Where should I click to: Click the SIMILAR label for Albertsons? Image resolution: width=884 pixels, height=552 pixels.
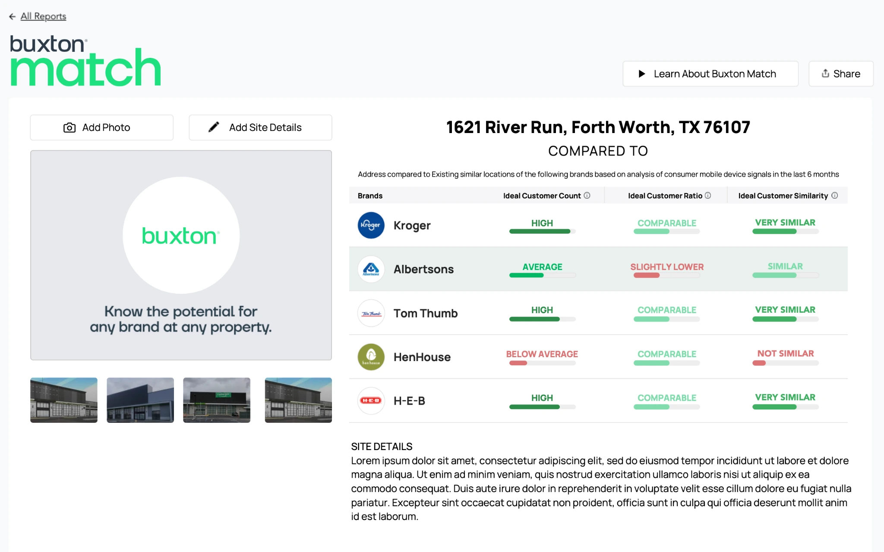click(x=785, y=266)
